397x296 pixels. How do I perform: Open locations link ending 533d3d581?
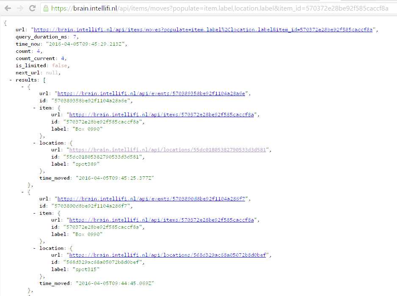point(168,150)
